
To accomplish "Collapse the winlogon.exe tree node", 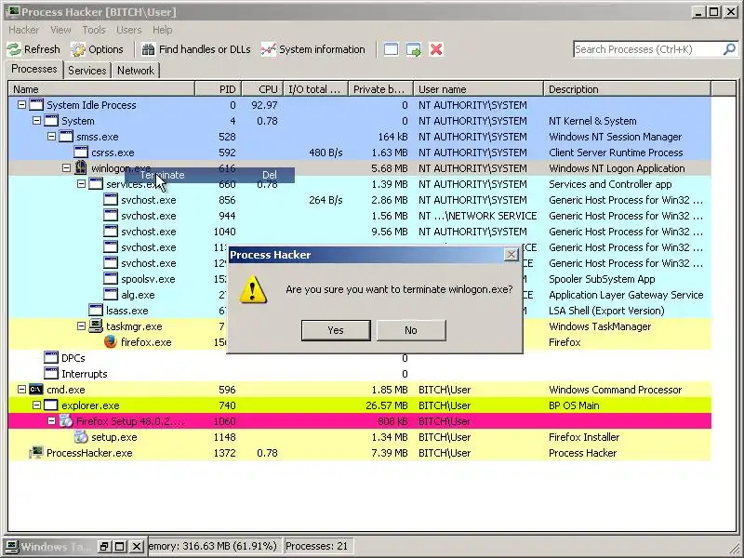I will [x=66, y=168].
